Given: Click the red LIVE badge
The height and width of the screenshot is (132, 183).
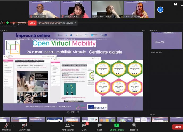Looking at the screenshot, I should (x=32, y=23).
